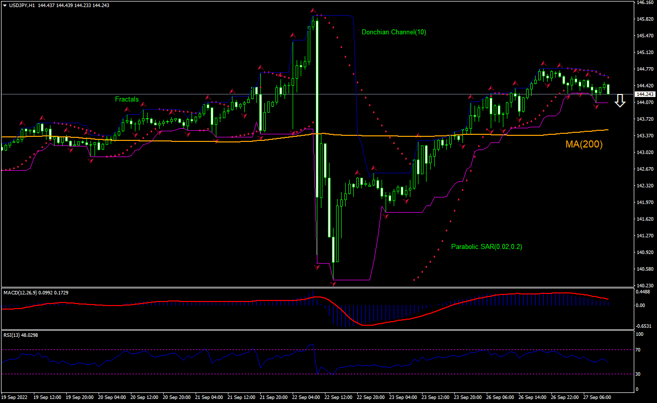Open the dropdown triangle beside USDJPY,H1
Screen dimensions: 657x403
pyautogui.click(x=5, y=5)
